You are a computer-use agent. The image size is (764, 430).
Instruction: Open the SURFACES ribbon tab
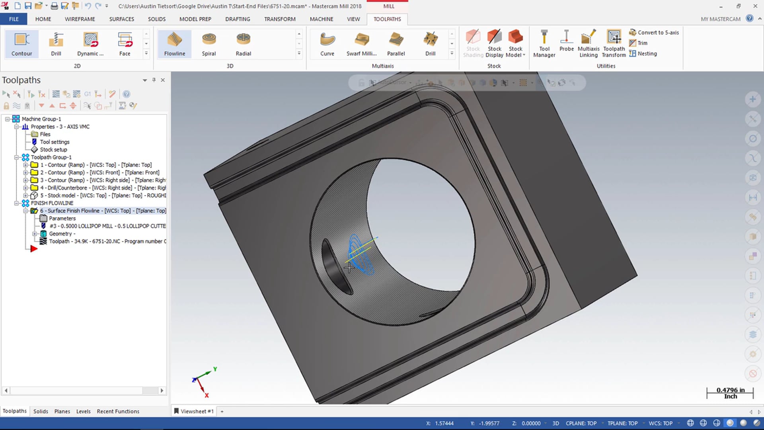121,19
